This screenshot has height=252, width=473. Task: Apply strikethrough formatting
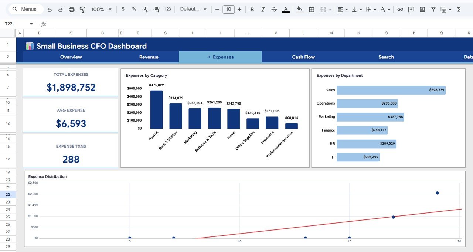[274, 9]
